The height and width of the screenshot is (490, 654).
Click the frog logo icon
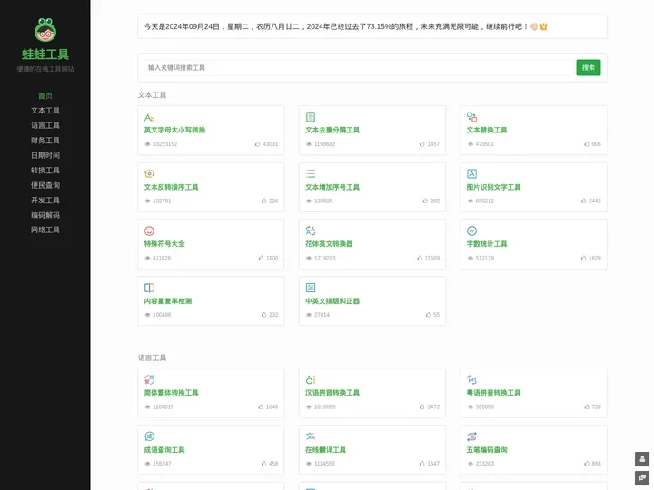(45, 30)
